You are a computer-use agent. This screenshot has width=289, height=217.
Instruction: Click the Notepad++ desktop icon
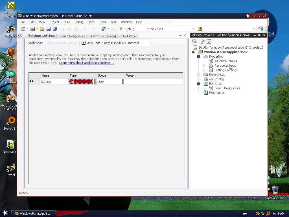pyautogui.click(x=10, y=147)
